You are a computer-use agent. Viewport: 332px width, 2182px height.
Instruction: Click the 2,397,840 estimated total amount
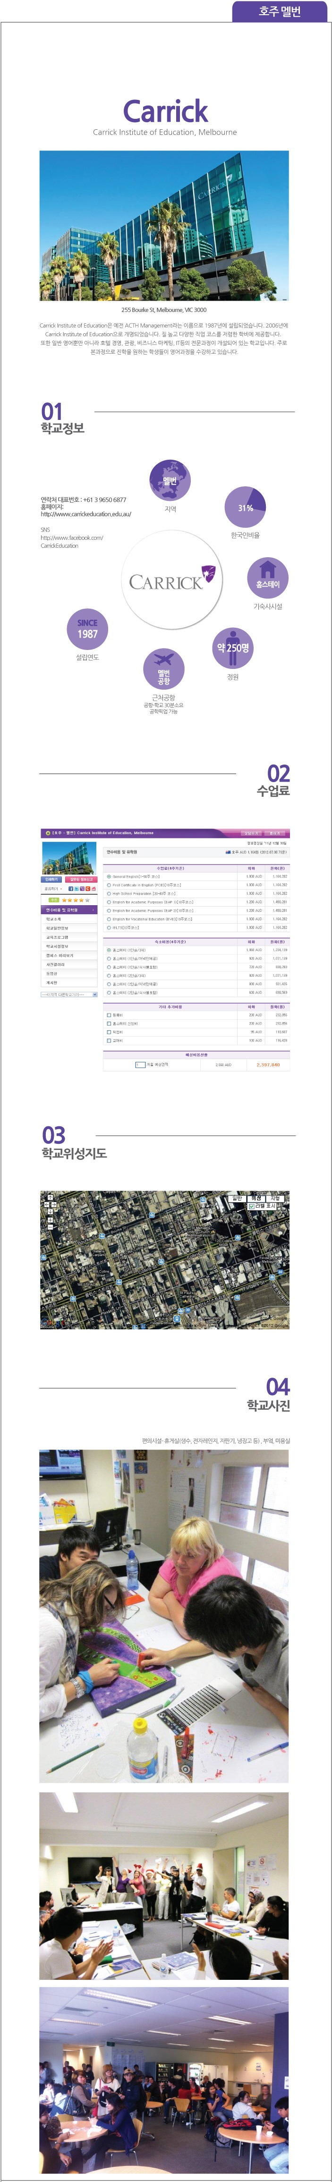pyautogui.click(x=268, y=1065)
